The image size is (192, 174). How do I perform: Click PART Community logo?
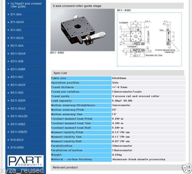[25, 161]
